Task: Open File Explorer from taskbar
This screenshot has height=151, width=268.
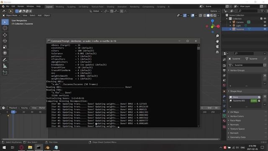Action: 30,147
